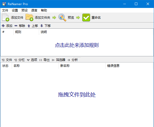This screenshot has height=127, width=154.
Task: Click the down arrow icon for 下移
Action: pyautogui.click(x=42, y=26)
